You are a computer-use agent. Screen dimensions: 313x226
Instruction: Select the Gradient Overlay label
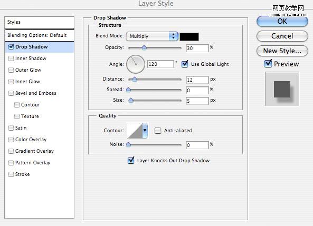(34, 151)
